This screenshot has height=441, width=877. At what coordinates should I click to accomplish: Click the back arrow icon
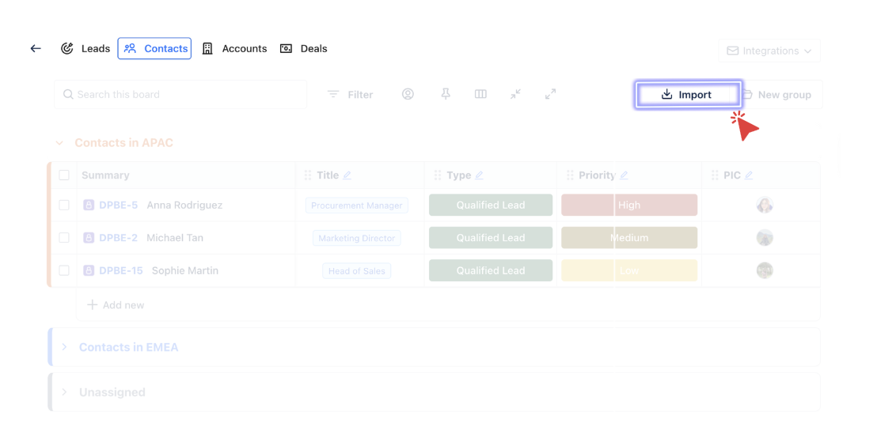coord(36,48)
